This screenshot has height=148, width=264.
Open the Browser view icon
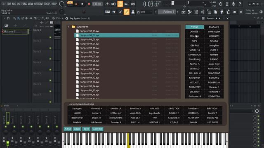coord(209,12)
